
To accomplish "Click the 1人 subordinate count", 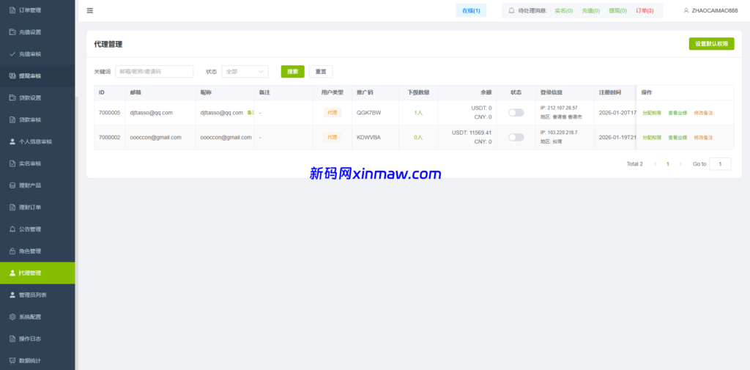I will click(x=418, y=113).
